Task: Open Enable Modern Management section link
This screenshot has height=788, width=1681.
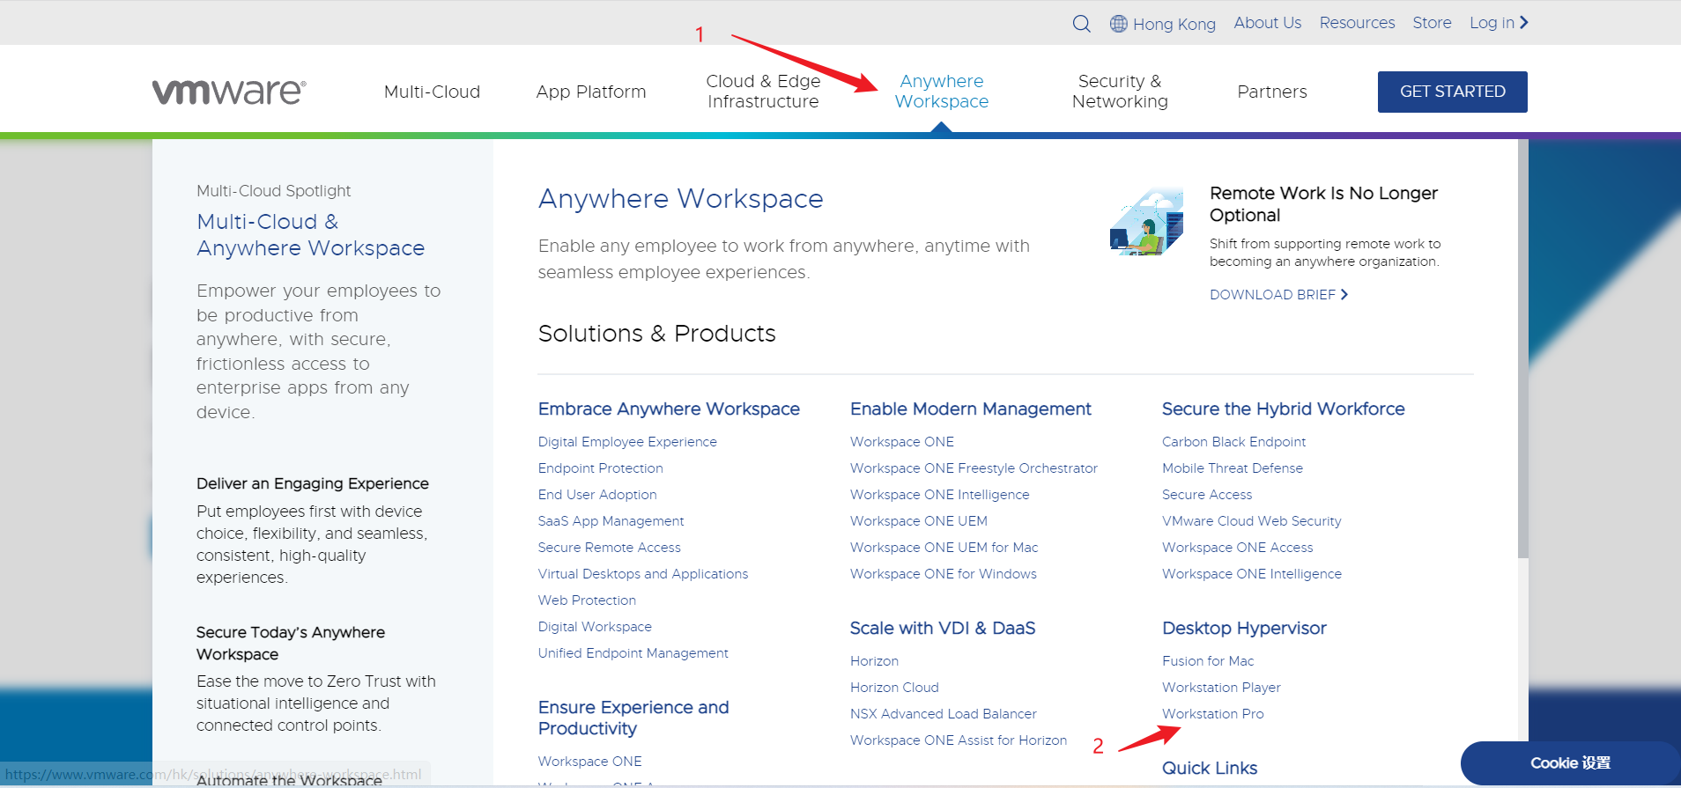Action: [x=970, y=409]
